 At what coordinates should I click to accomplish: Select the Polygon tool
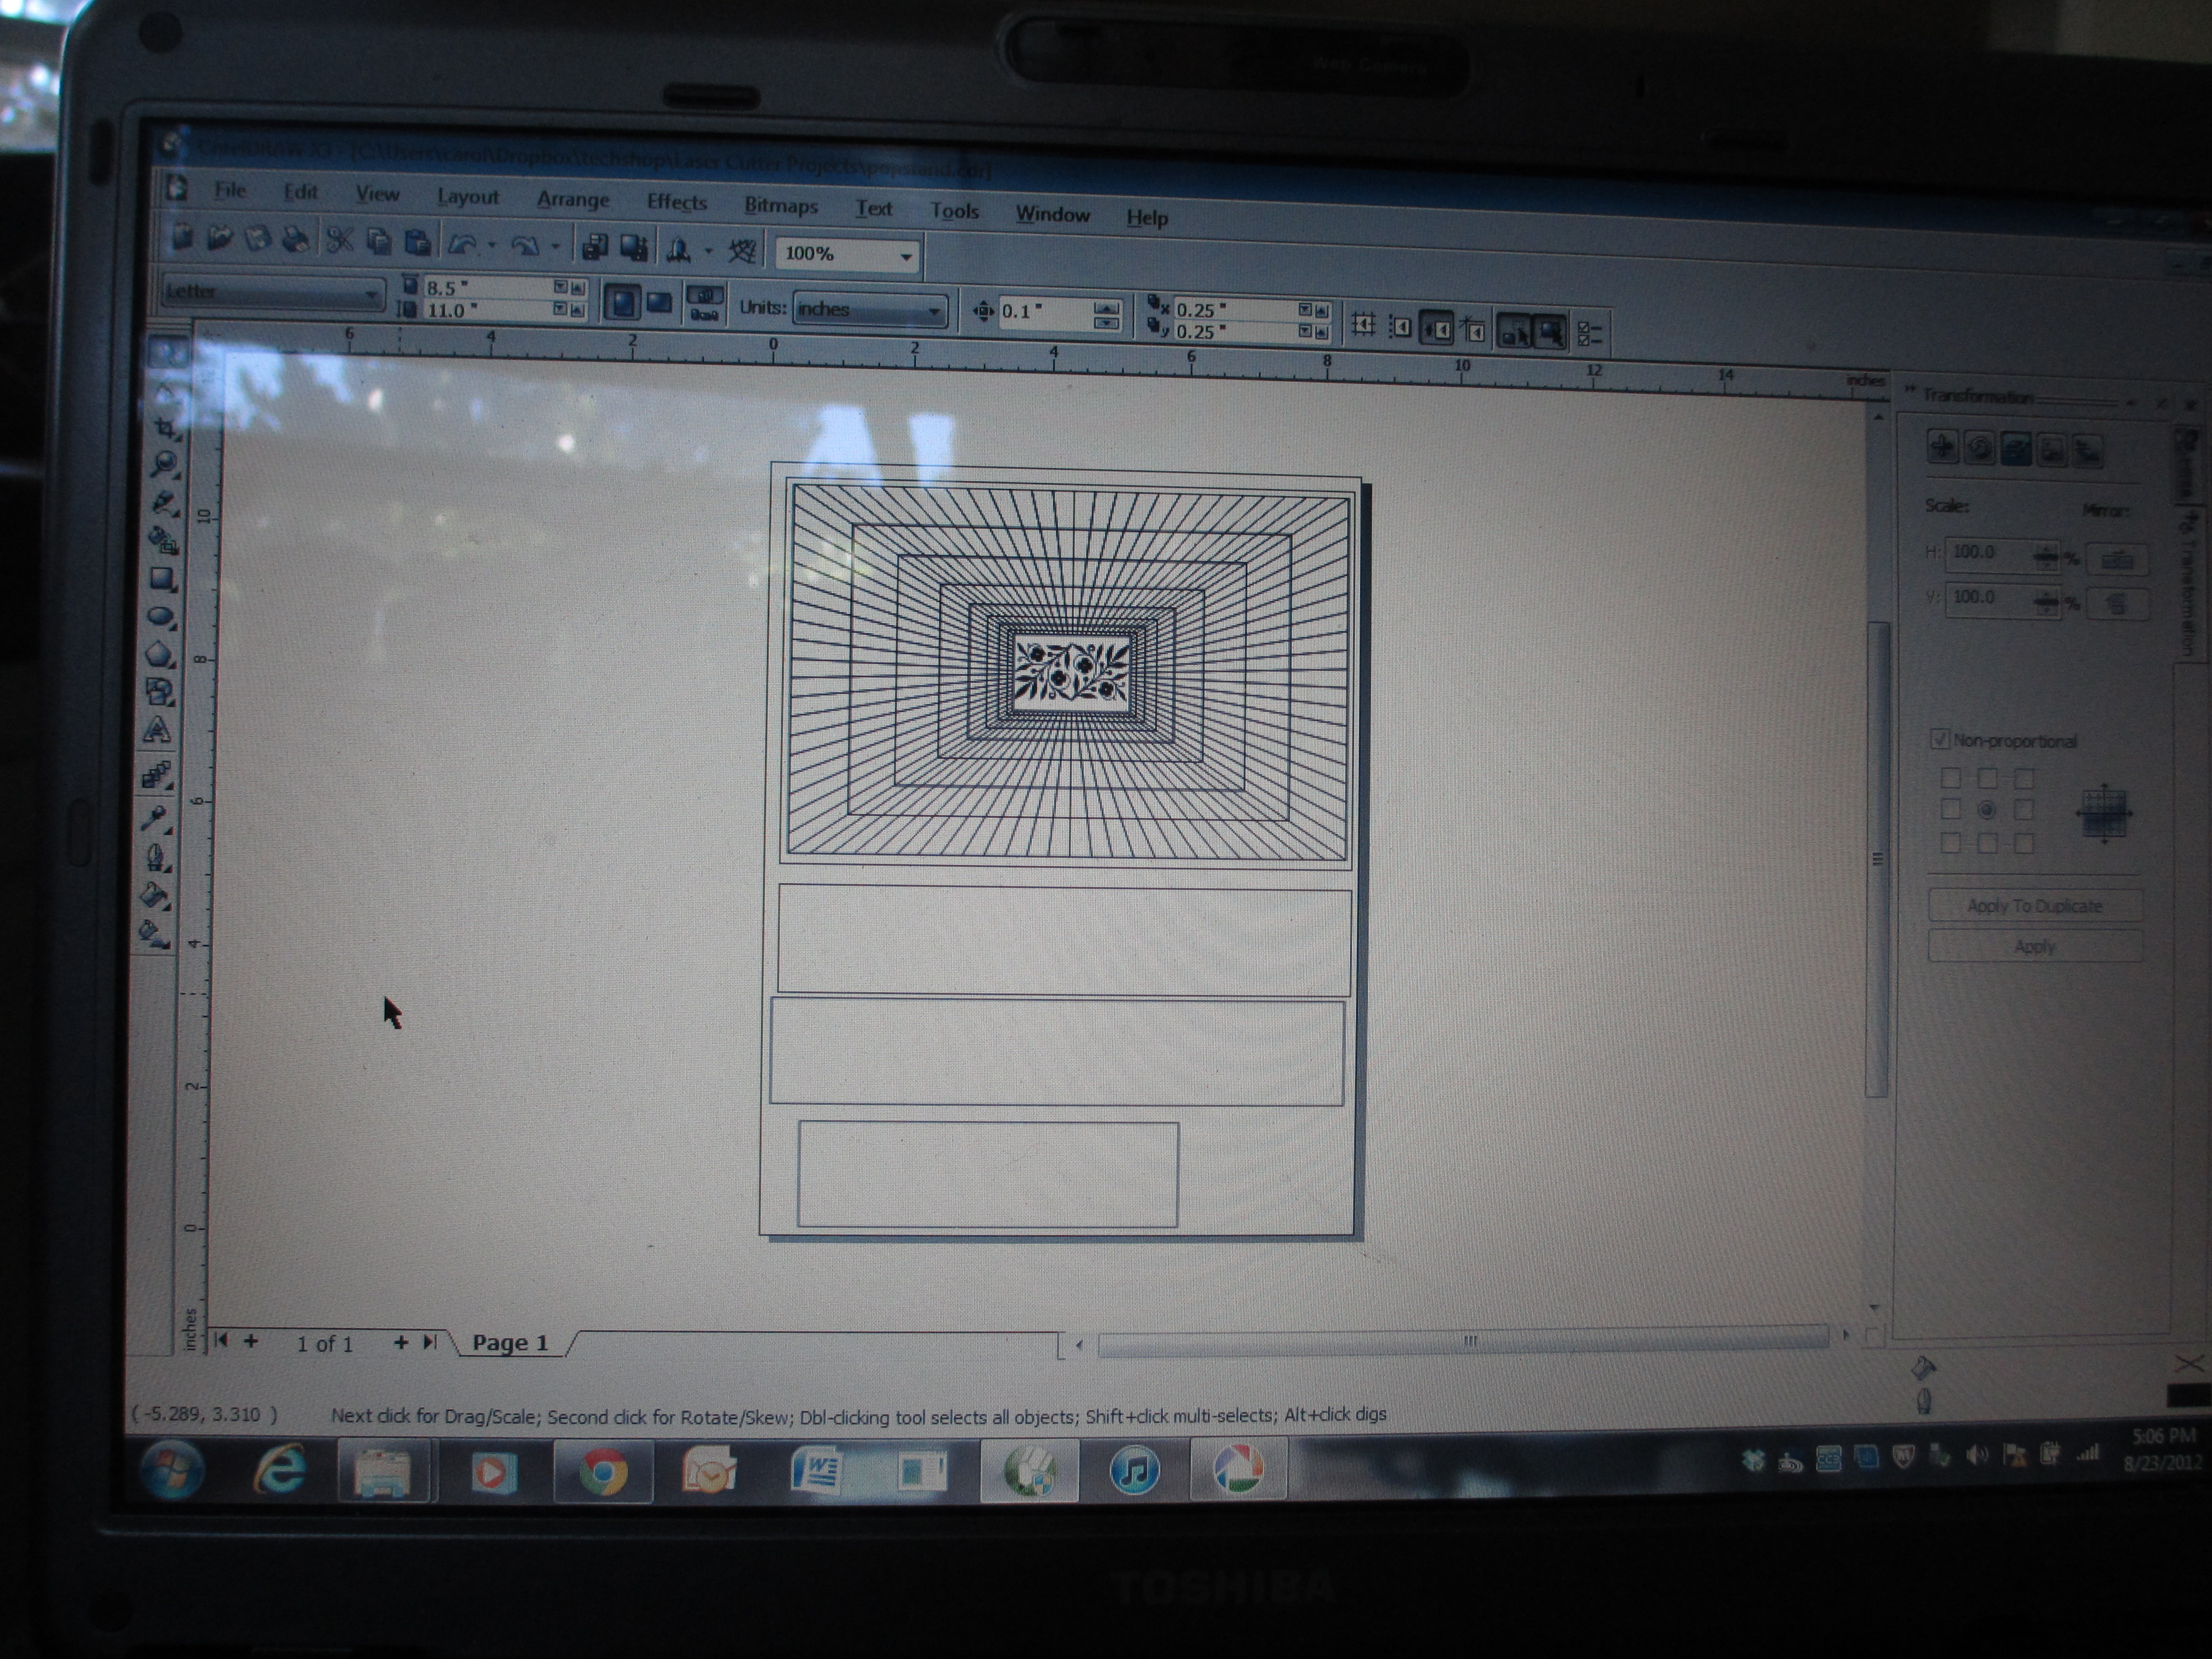coord(160,655)
